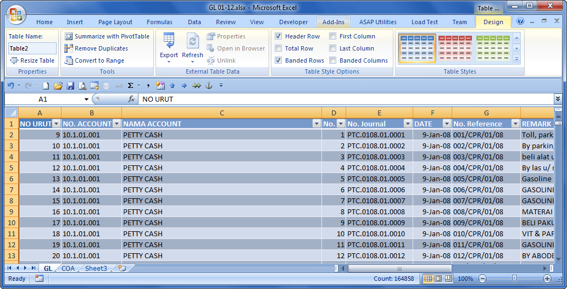
Task: Switch to the Home ribbon tab
Action: point(45,22)
